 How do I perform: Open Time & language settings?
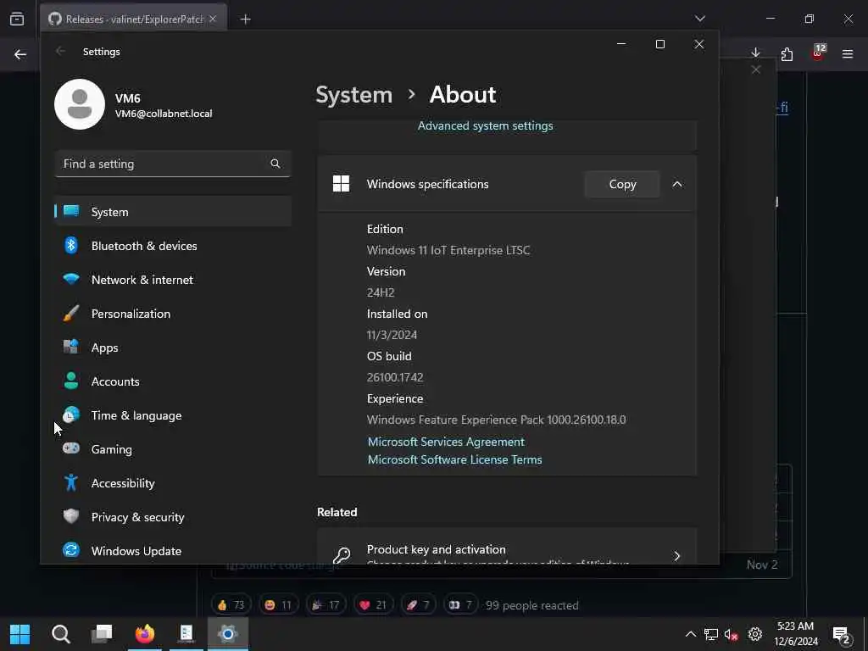click(x=173, y=415)
